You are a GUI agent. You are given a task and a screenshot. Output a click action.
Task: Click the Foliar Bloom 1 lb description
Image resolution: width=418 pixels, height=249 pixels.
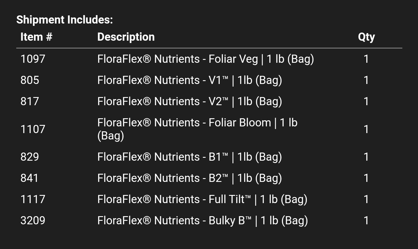click(x=197, y=129)
